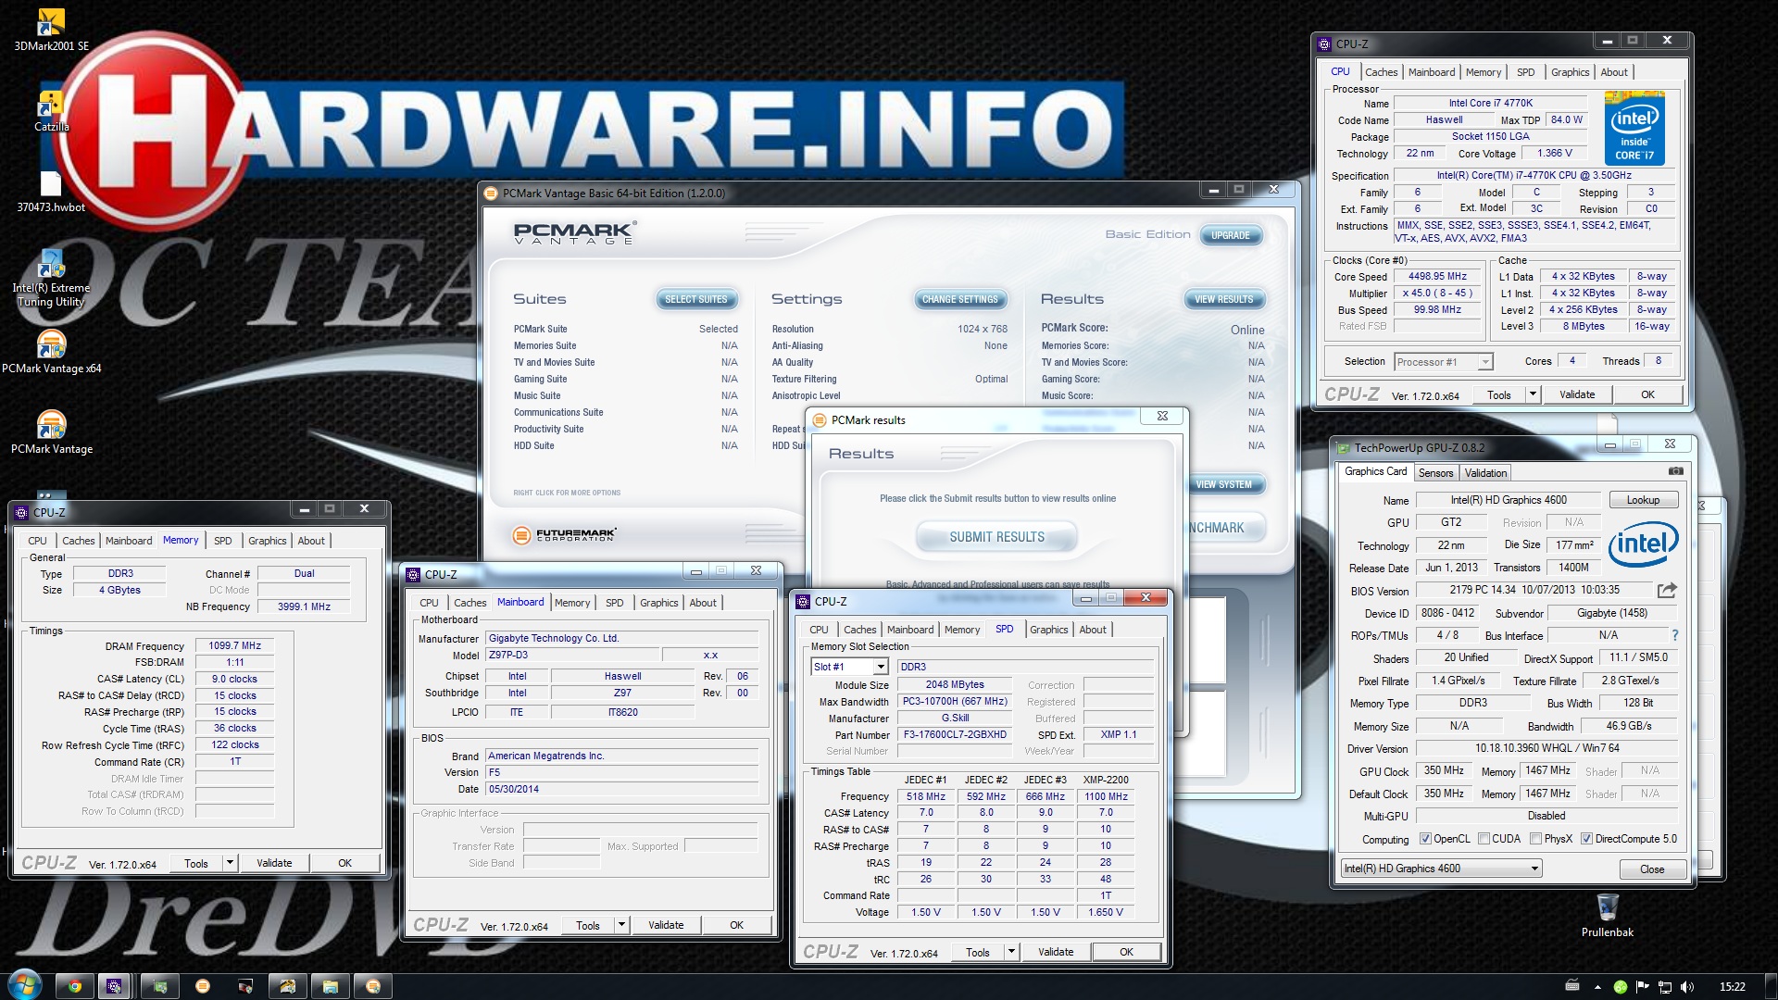Screen dimensions: 1778x1000
Task: Open the Processor #1 selection dropdown
Action: tap(1443, 362)
